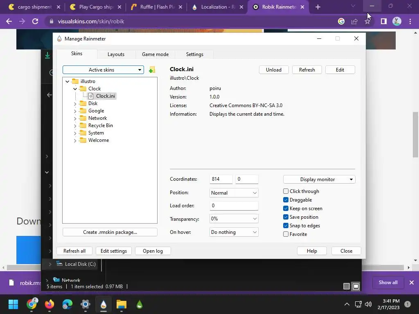Open Microsoft Edge from the taskbar

coord(68,304)
